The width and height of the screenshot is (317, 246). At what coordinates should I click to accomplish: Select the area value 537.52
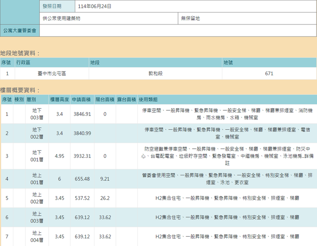(82, 198)
